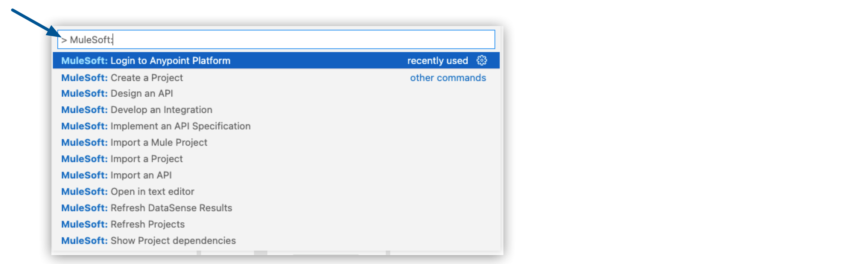Configure keybinding for the Login command

click(482, 61)
